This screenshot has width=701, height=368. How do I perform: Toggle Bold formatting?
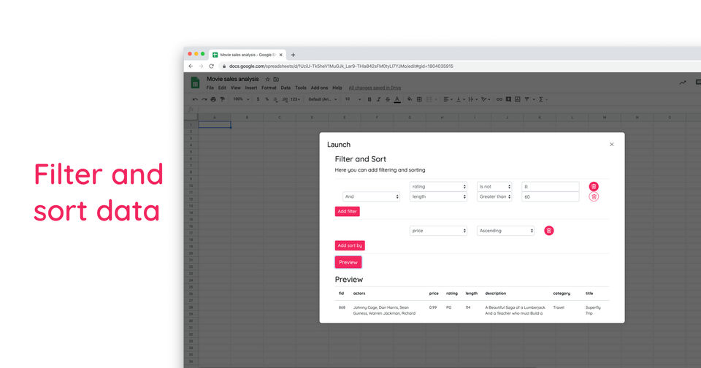point(369,99)
